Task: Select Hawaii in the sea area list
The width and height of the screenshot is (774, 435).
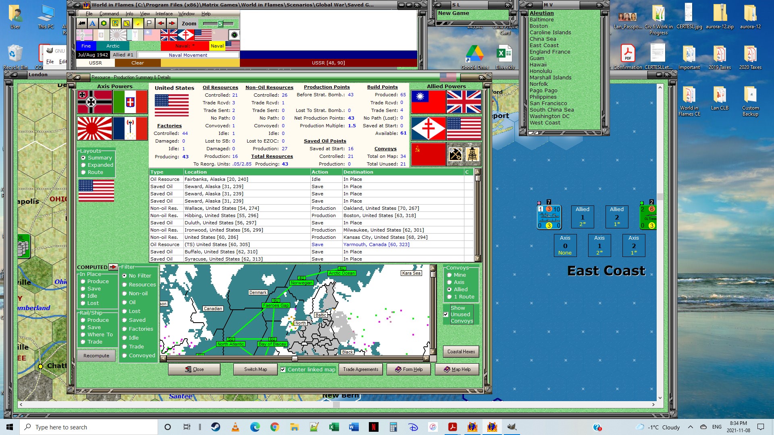Action: [x=538, y=65]
